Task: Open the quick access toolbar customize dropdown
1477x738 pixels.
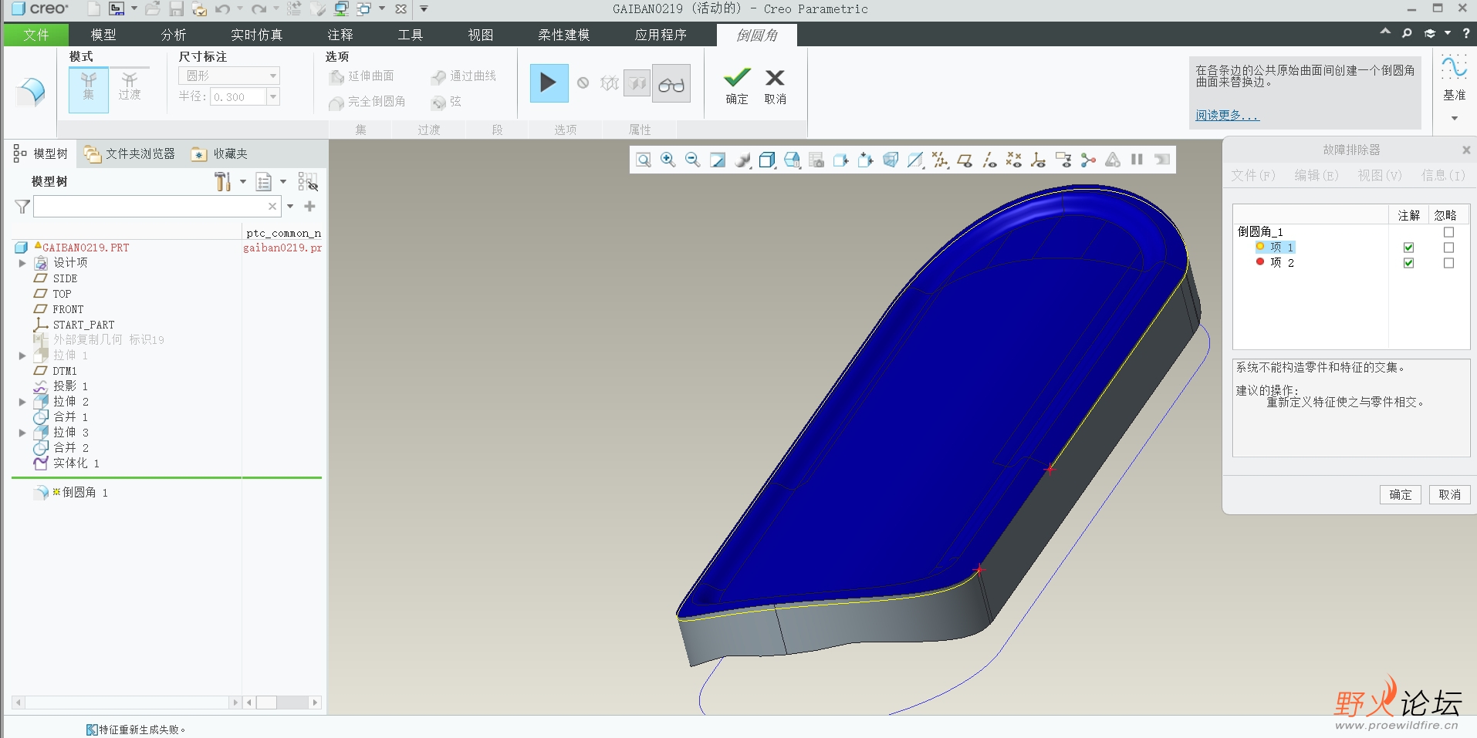Action: pos(424,9)
